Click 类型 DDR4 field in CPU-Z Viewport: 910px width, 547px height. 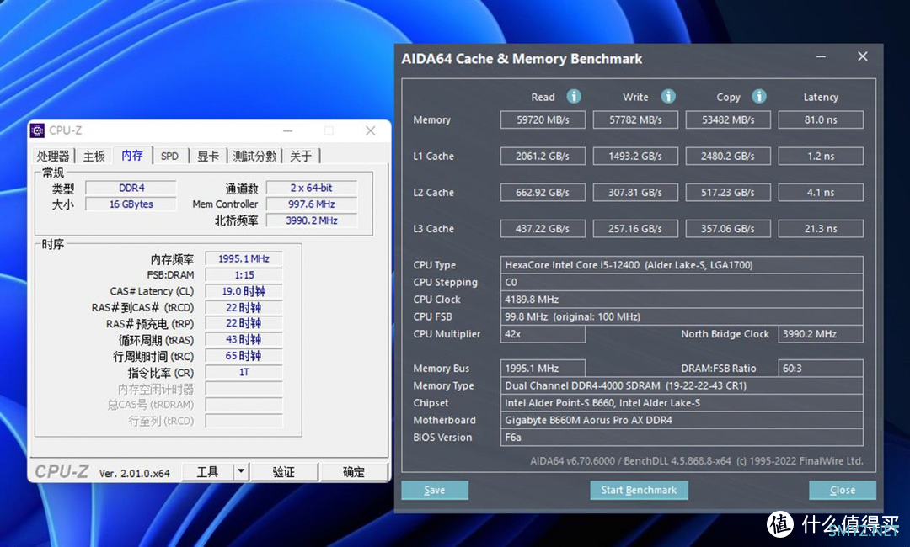pos(131,188)
